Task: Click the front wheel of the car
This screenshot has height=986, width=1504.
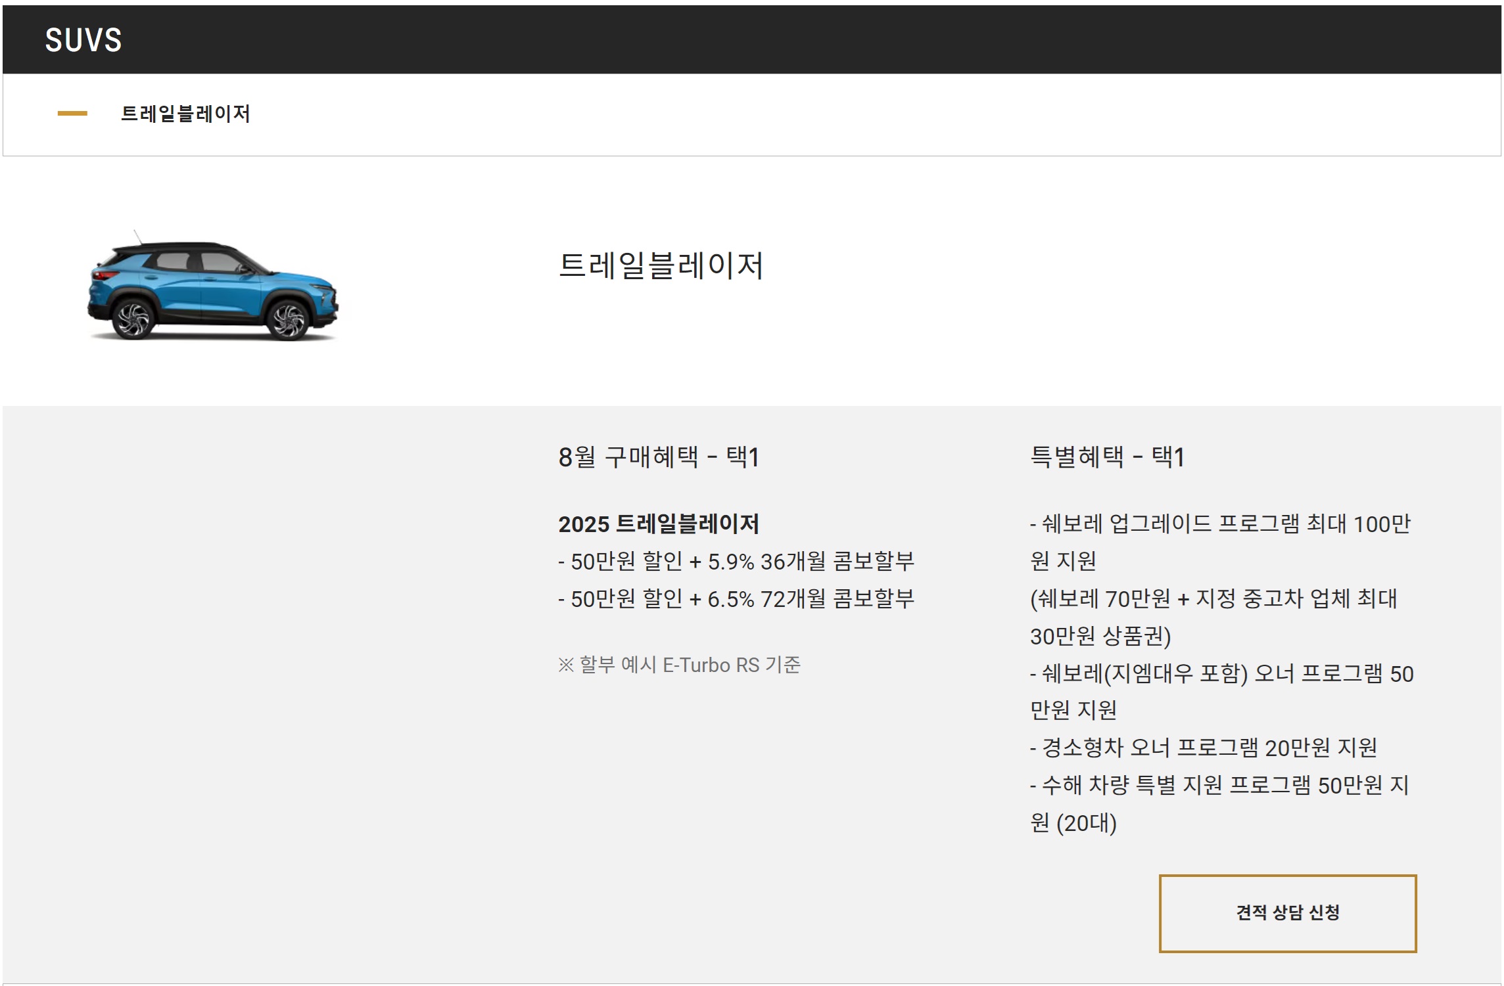Action: pyautogui.click(x=289, y=320)
